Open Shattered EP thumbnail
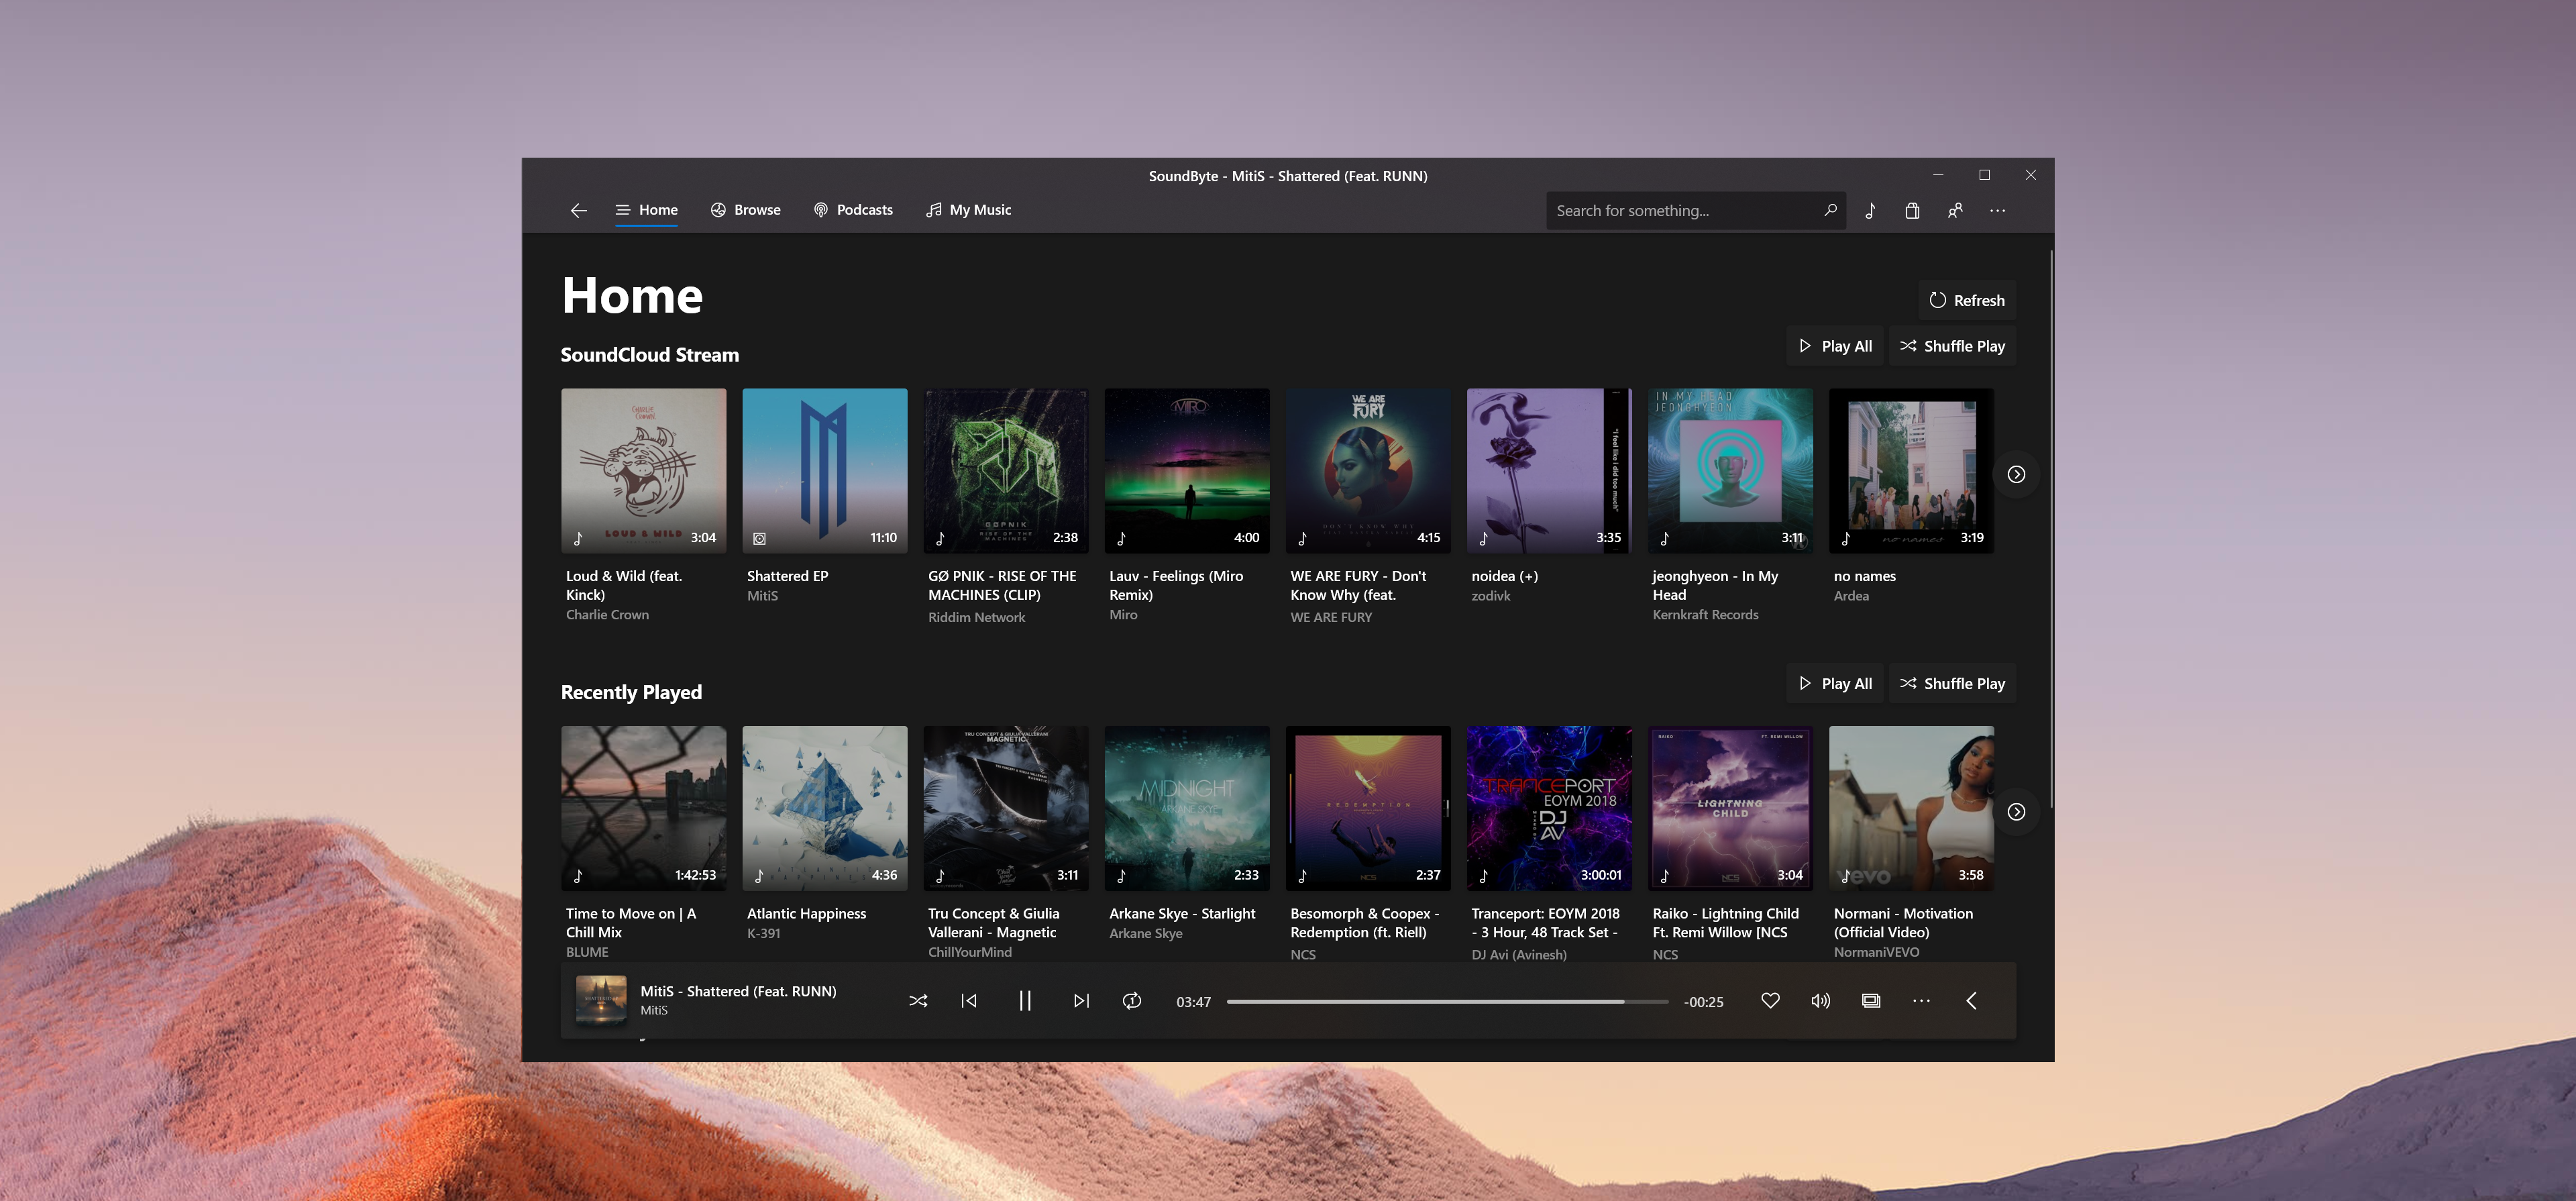Image resolution: width=2576 pixels, height=1201 pixels. [825, 471]
